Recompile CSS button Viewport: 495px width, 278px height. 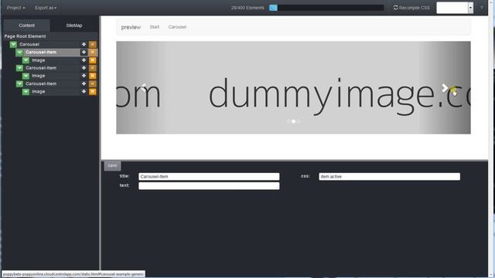(411, 8)
